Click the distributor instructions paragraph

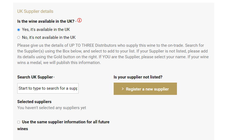[113, 54]
